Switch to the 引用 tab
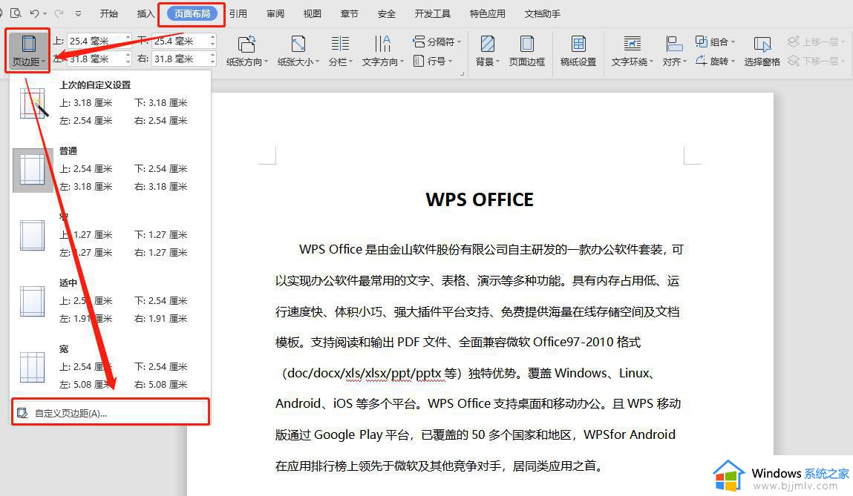The height and width of the screenshot is (496, 853). 238,13
